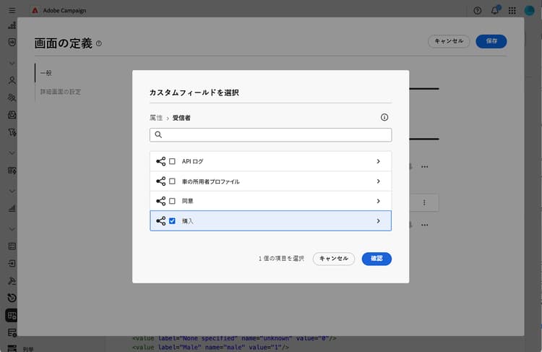Open the notifications bell
542x352 pixels.
(495, 10)
